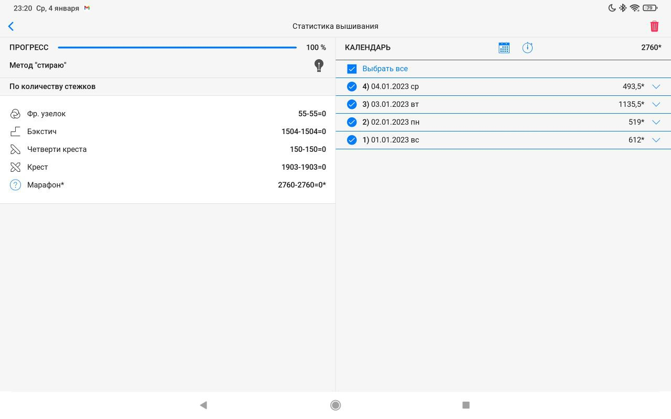
Task: Delete statistics with red trash icon
Action: [654, 26]
